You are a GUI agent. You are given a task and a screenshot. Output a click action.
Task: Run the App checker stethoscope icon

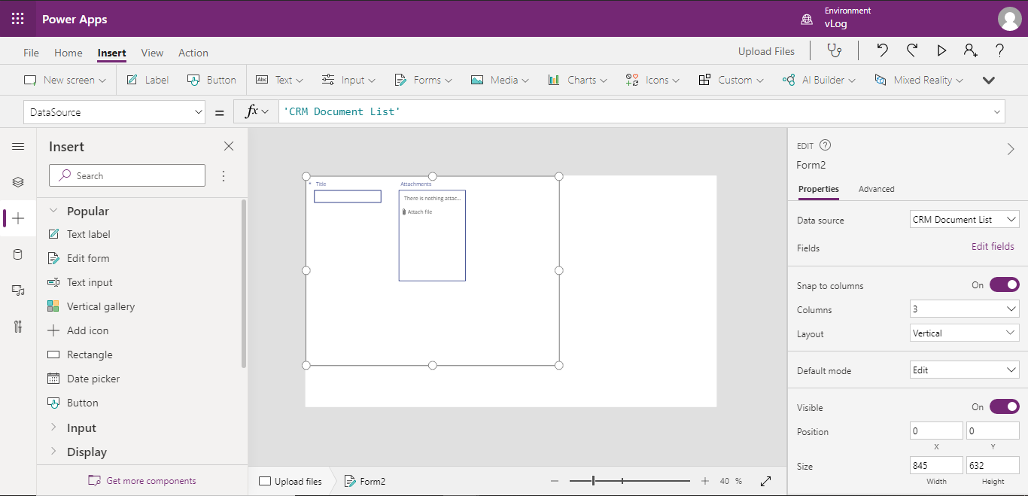[x=834, y=50]
